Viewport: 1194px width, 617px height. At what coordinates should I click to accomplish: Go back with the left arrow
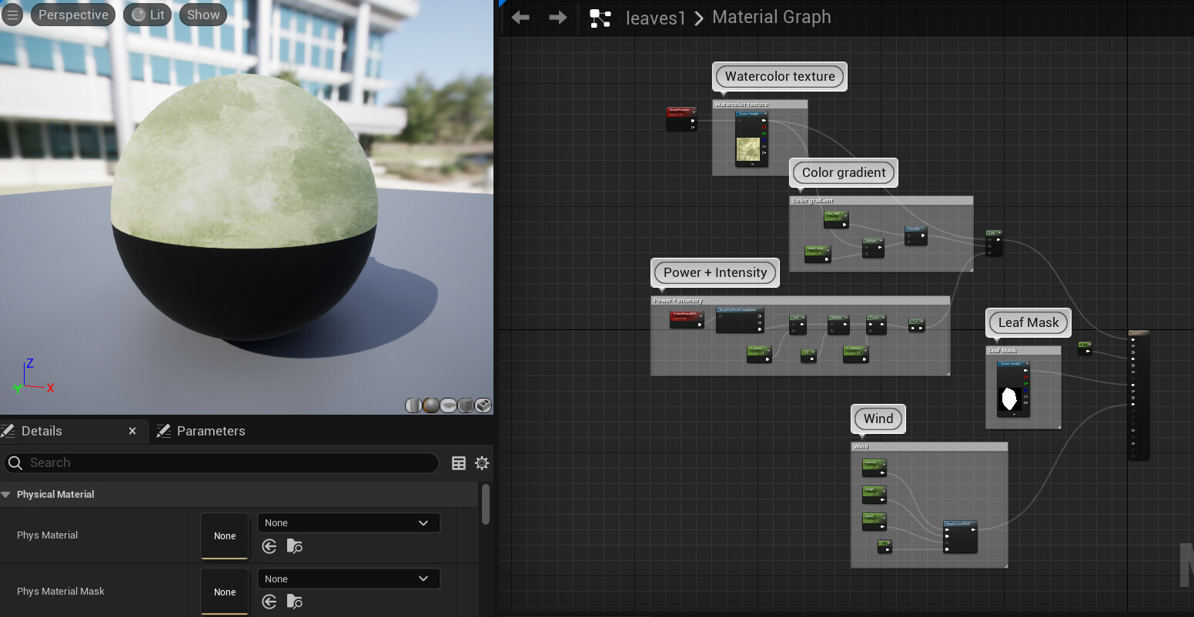tap(520, 18)
